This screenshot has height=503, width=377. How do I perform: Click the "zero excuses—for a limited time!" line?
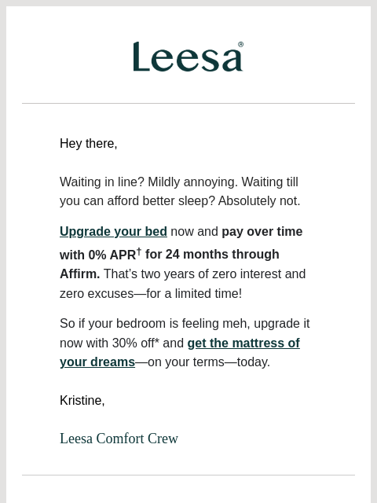pyautogui.click(x=151, y=293)
